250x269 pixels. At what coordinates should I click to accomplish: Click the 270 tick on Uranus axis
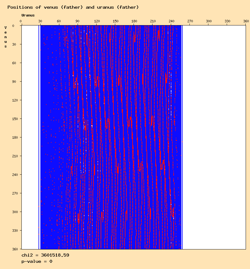[x=190, y=21]
